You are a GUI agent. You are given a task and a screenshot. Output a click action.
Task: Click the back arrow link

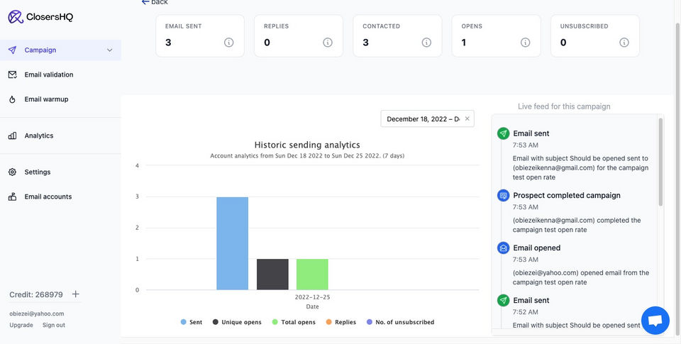click(x=155, y=2)
